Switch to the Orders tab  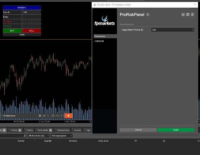(x=16, y=130)
